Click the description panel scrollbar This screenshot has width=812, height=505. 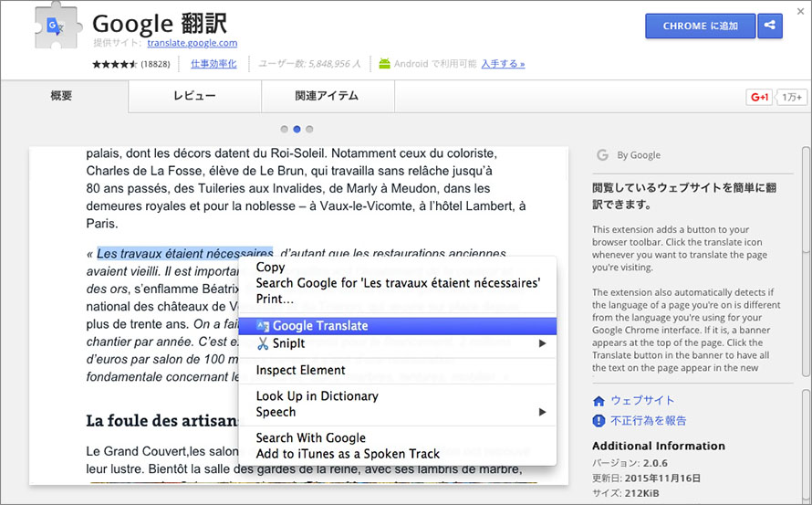806,262
